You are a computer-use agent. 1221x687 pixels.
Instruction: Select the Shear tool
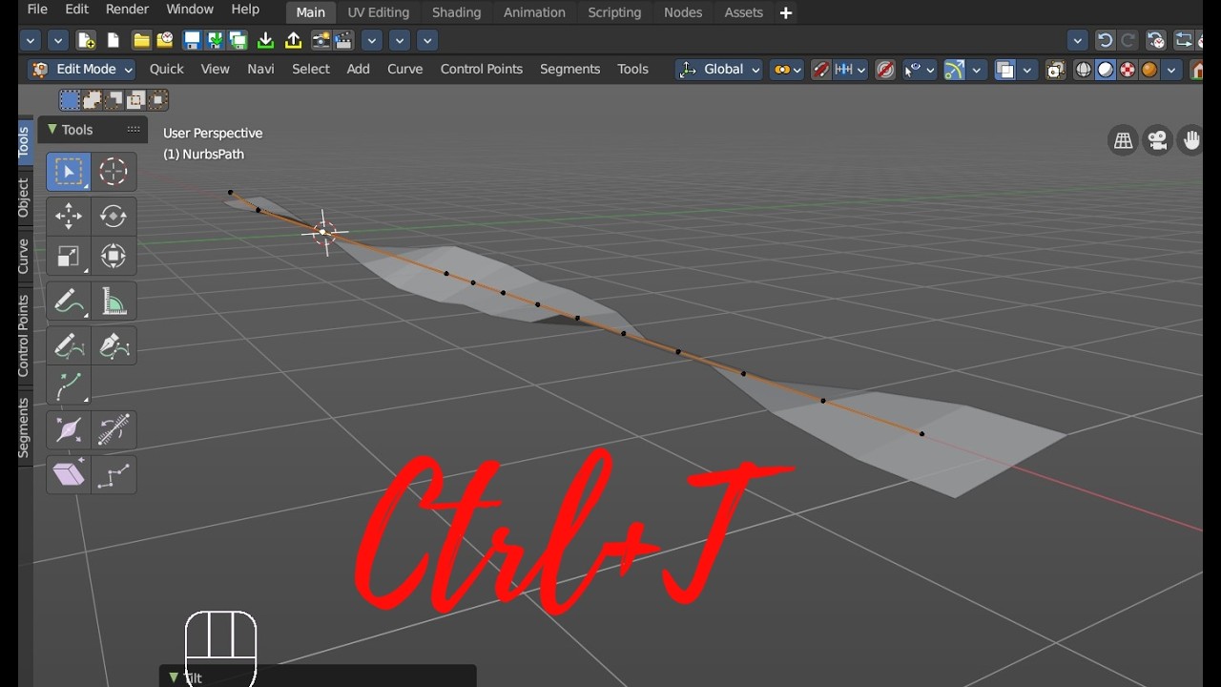(x=69, y=474)
